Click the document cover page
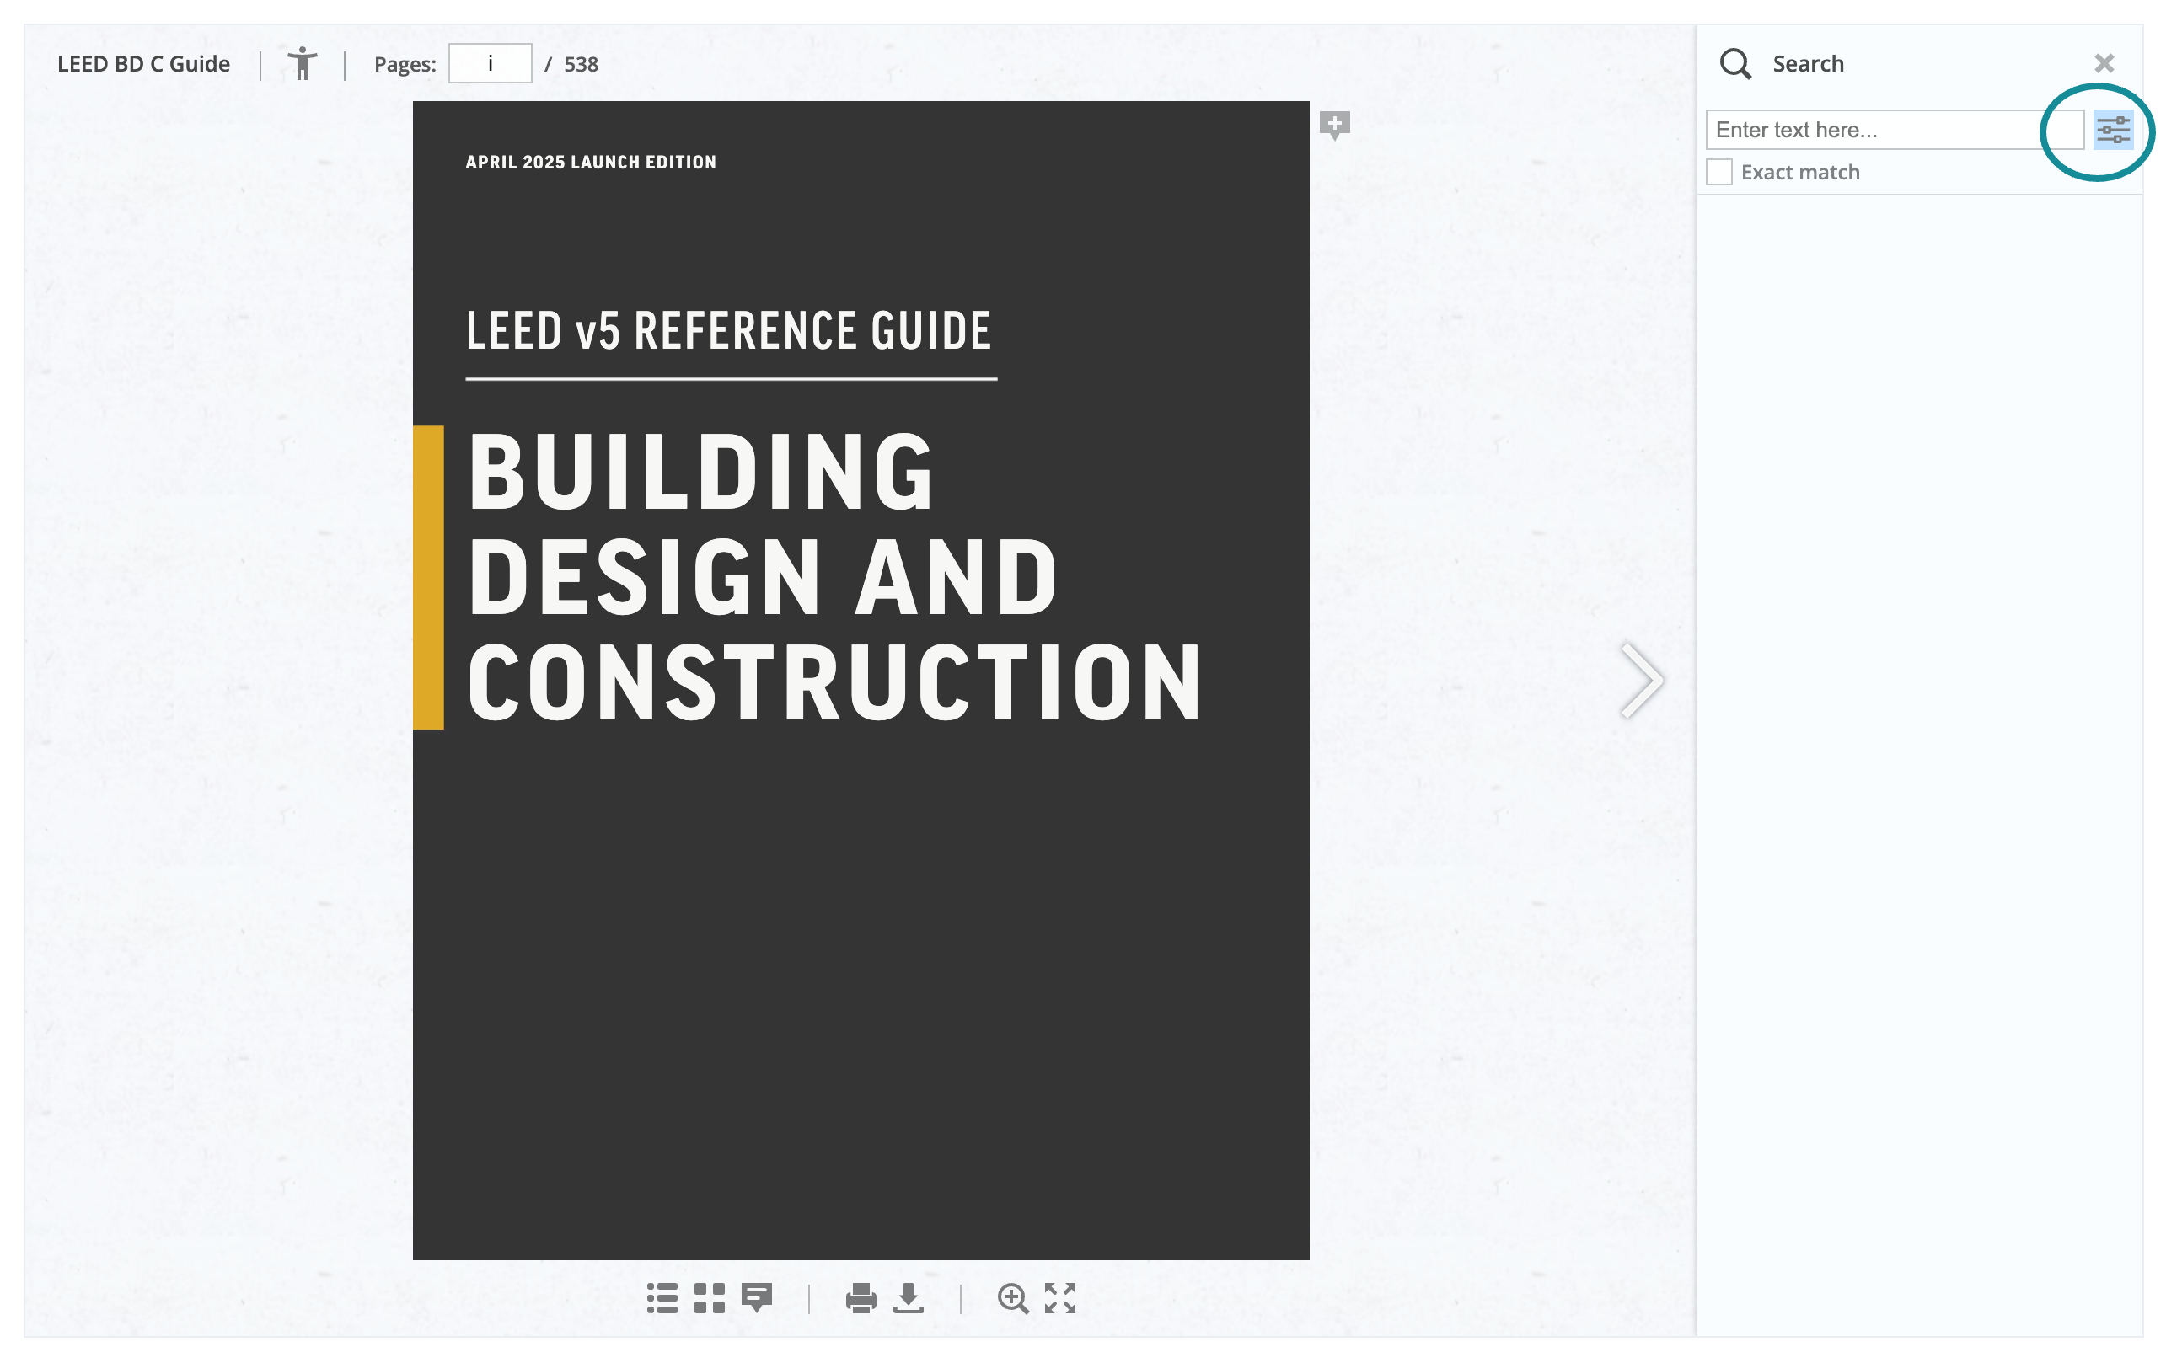 pos(861,680)
